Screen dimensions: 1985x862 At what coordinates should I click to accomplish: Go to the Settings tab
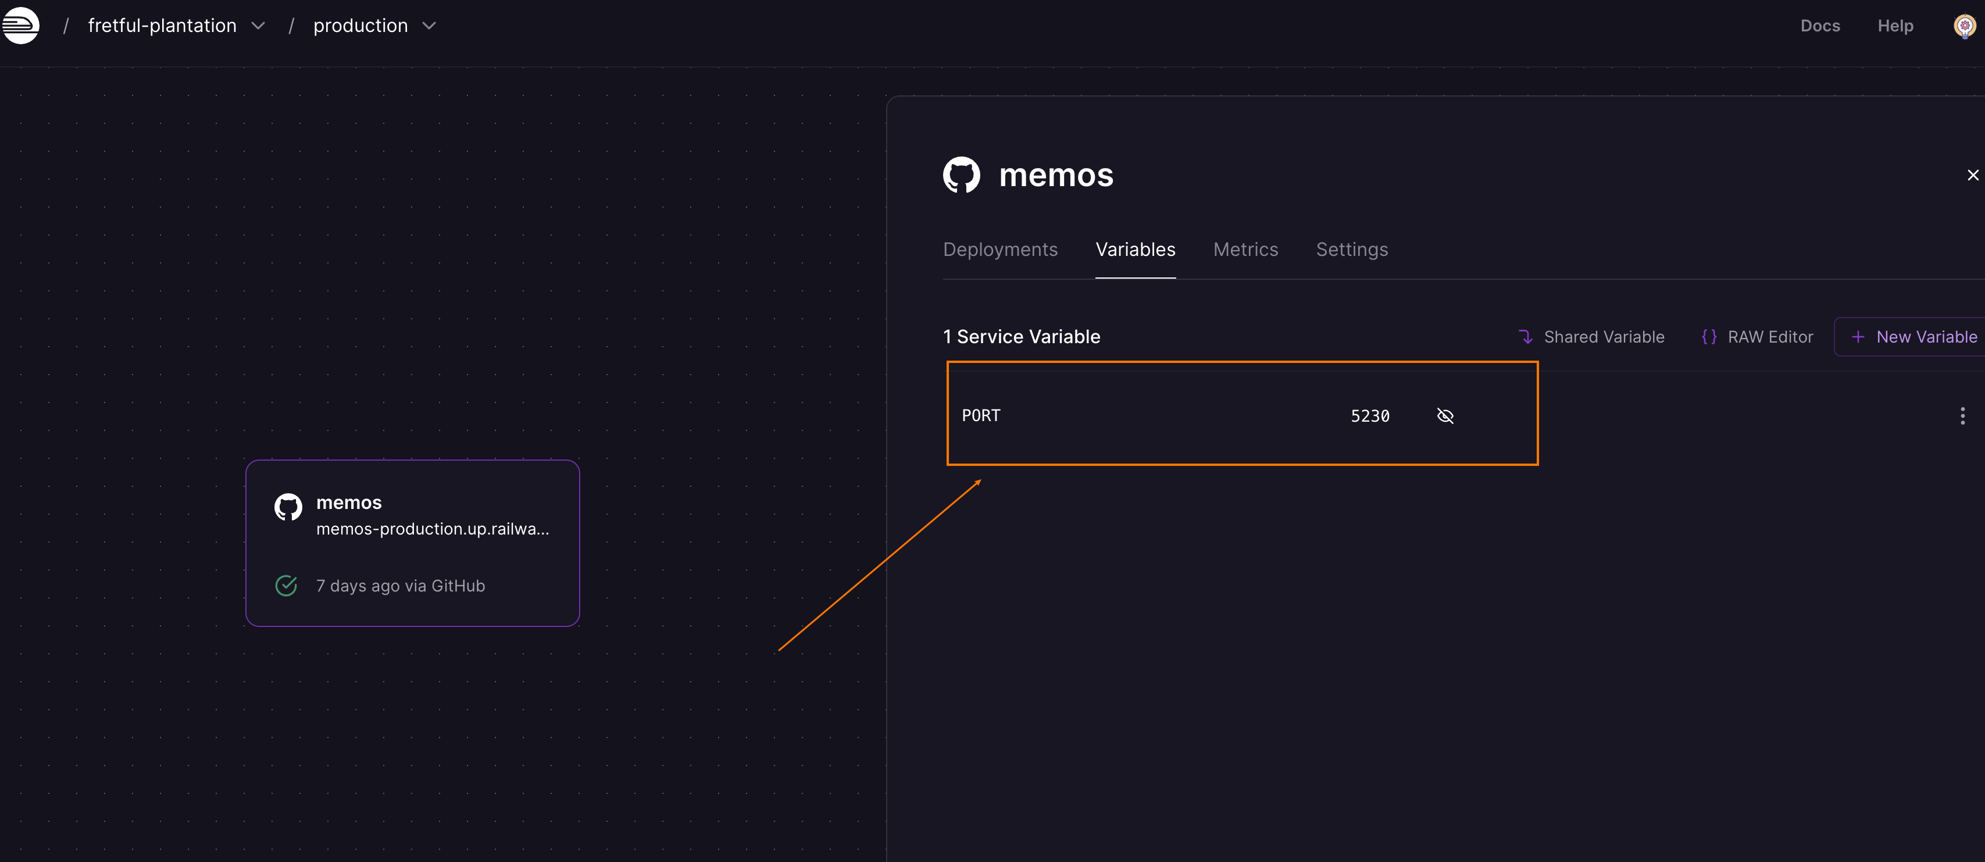tap(1351, 250)
